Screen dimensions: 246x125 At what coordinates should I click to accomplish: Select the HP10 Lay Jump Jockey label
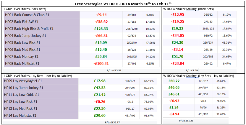[24, 88]
